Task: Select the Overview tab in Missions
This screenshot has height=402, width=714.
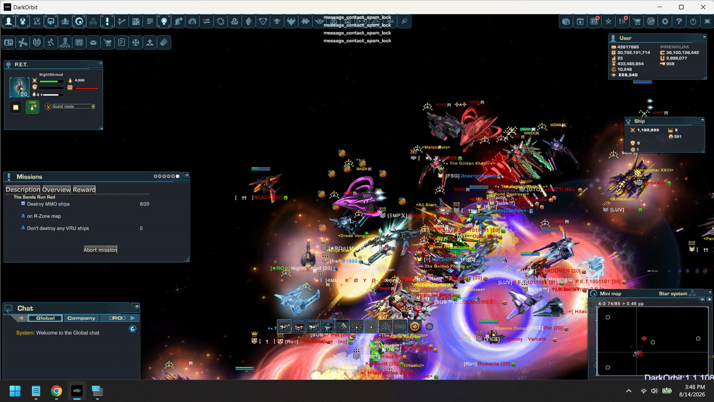Action: click(x=56, y=189)
